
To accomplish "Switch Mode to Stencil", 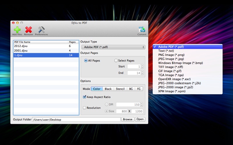I will coord(120,89).
